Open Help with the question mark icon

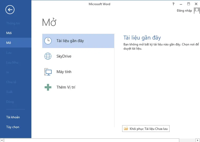[x=173, y=4]
